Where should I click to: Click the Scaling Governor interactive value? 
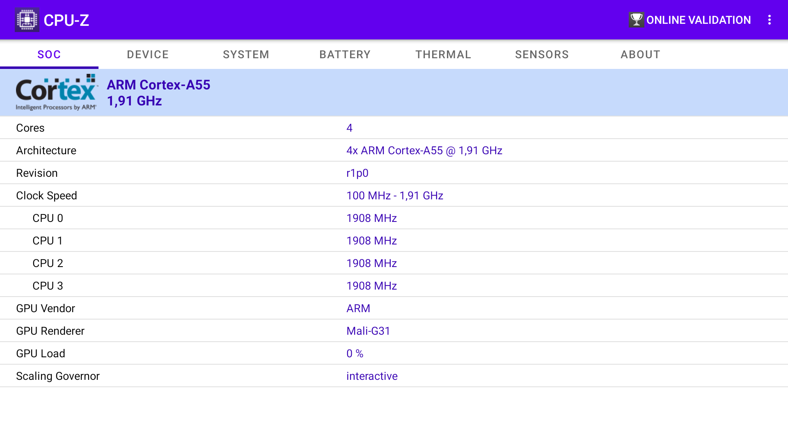point(372,376)
